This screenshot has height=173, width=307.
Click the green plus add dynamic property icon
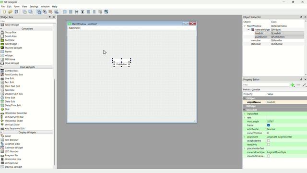point(293,85)
